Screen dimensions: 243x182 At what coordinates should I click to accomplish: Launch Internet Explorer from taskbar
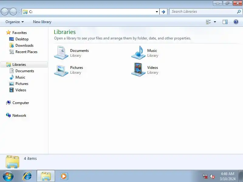tap(27, 176)
